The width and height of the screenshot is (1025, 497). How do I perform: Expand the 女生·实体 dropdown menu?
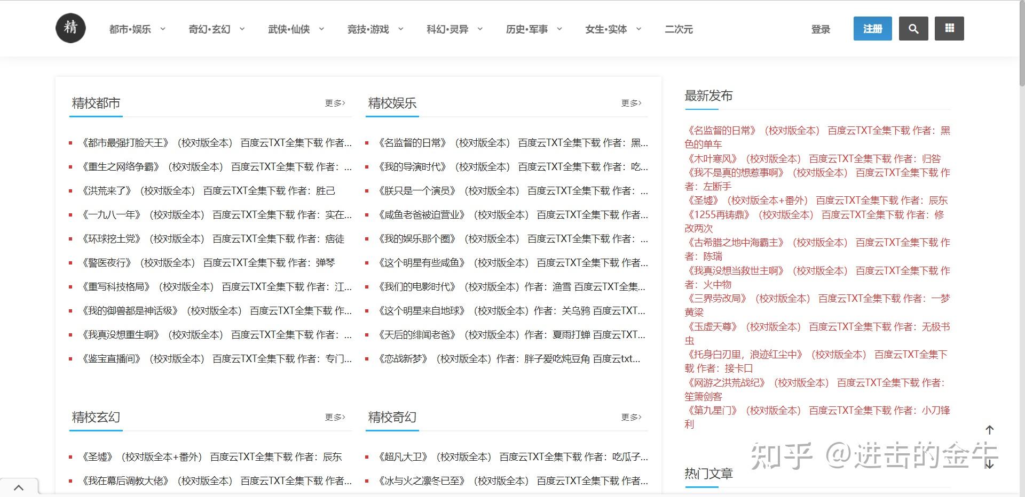613,29
